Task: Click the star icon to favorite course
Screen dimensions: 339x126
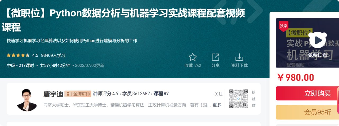Action: (x=193, y=57)
